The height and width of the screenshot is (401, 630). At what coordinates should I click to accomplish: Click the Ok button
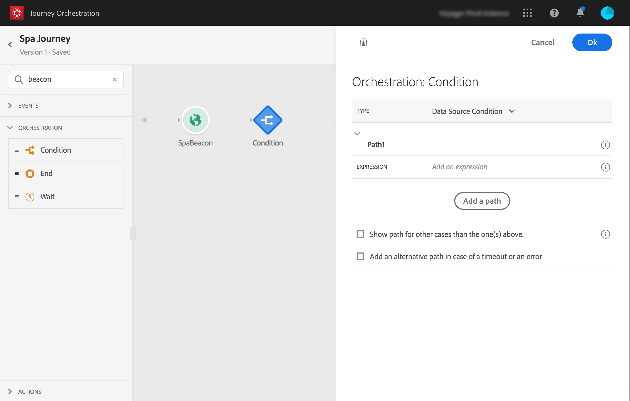pos(592,42)
